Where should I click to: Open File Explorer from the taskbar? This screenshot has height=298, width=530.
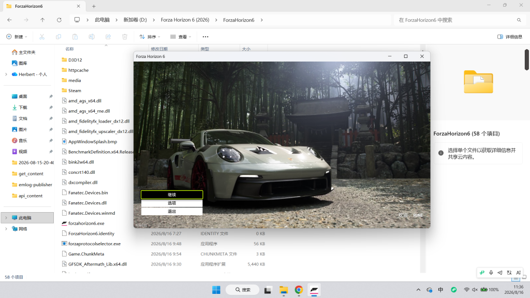283,290
